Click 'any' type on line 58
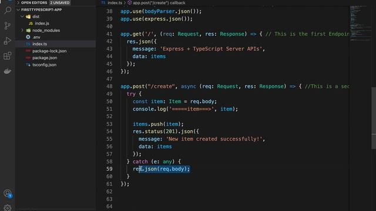This screenshot has height=211, width=376. [167, 162]
